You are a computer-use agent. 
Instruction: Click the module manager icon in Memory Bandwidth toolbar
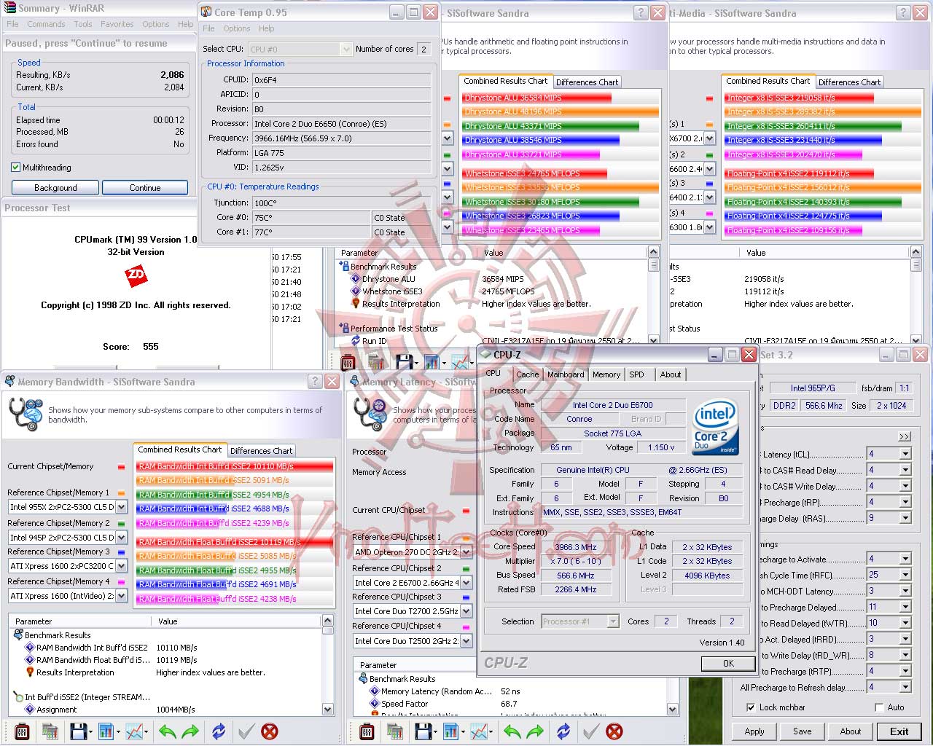[22, 731]
